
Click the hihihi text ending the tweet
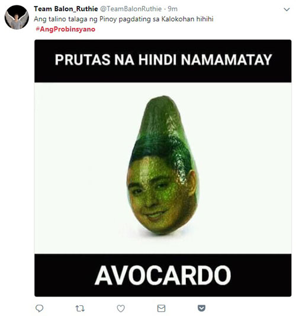pos(205,19)
